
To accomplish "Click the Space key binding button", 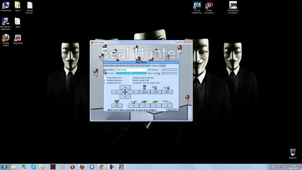I will point(145,92).
